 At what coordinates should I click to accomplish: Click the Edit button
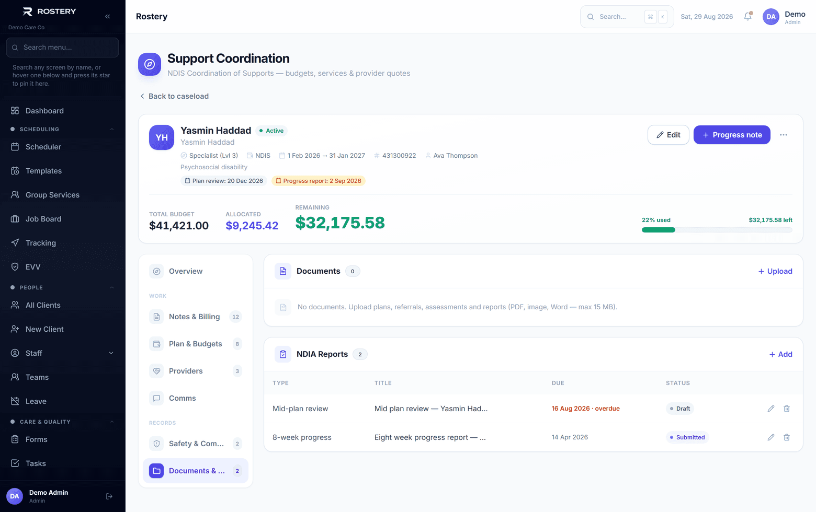pyautogui.click(x=668, y=135)
